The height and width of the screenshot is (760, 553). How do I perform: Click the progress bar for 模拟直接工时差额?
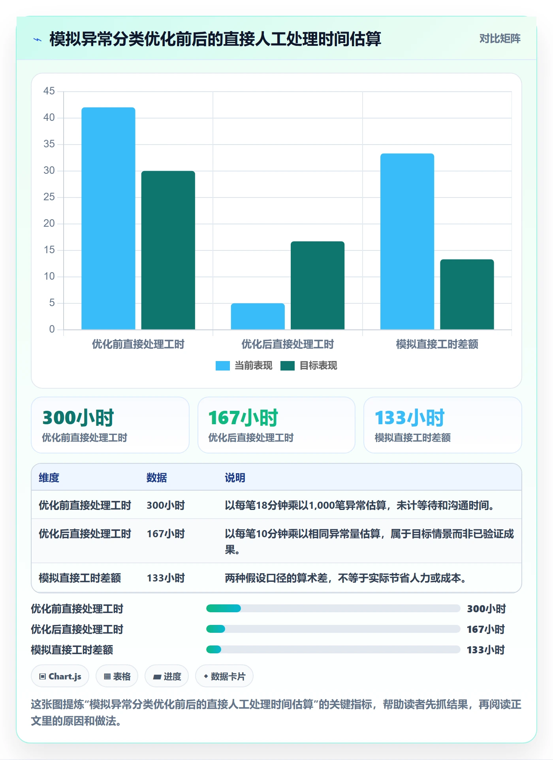pos(333,649)
